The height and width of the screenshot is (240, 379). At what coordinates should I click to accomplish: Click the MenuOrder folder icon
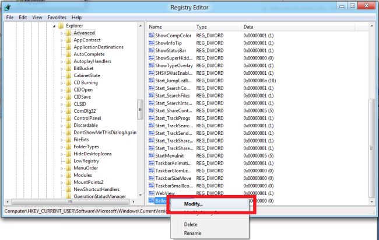[x=69, y=168]
